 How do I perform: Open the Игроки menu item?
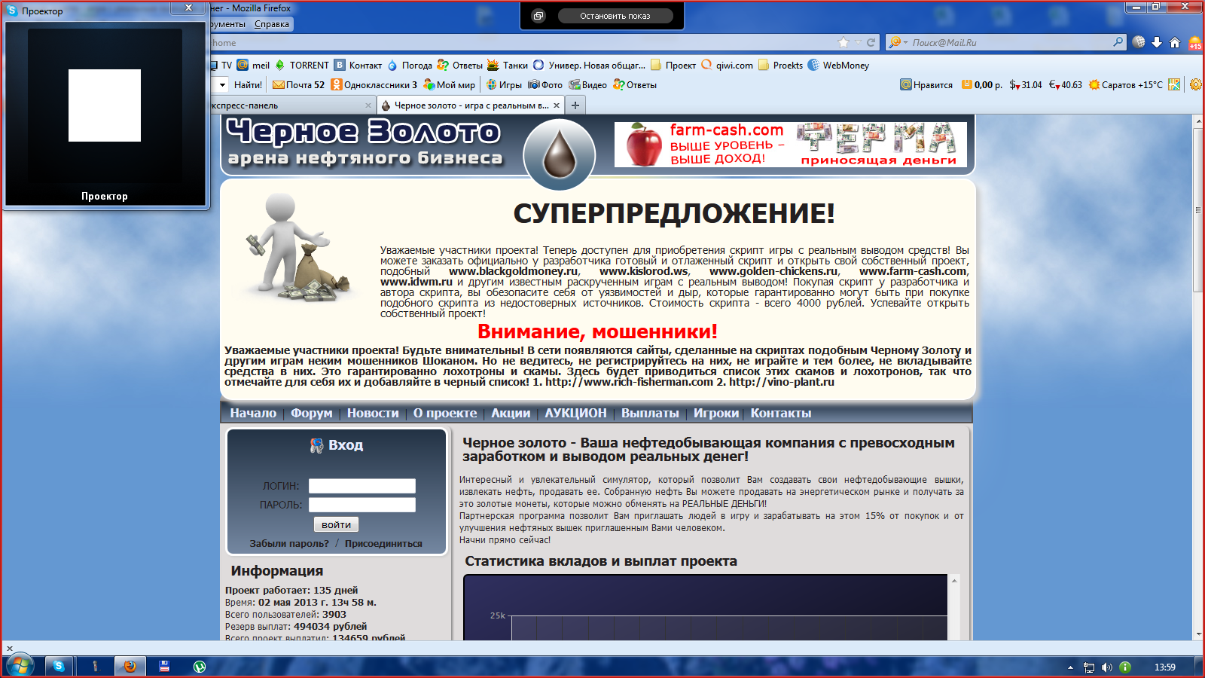click(x=716, y=413)
